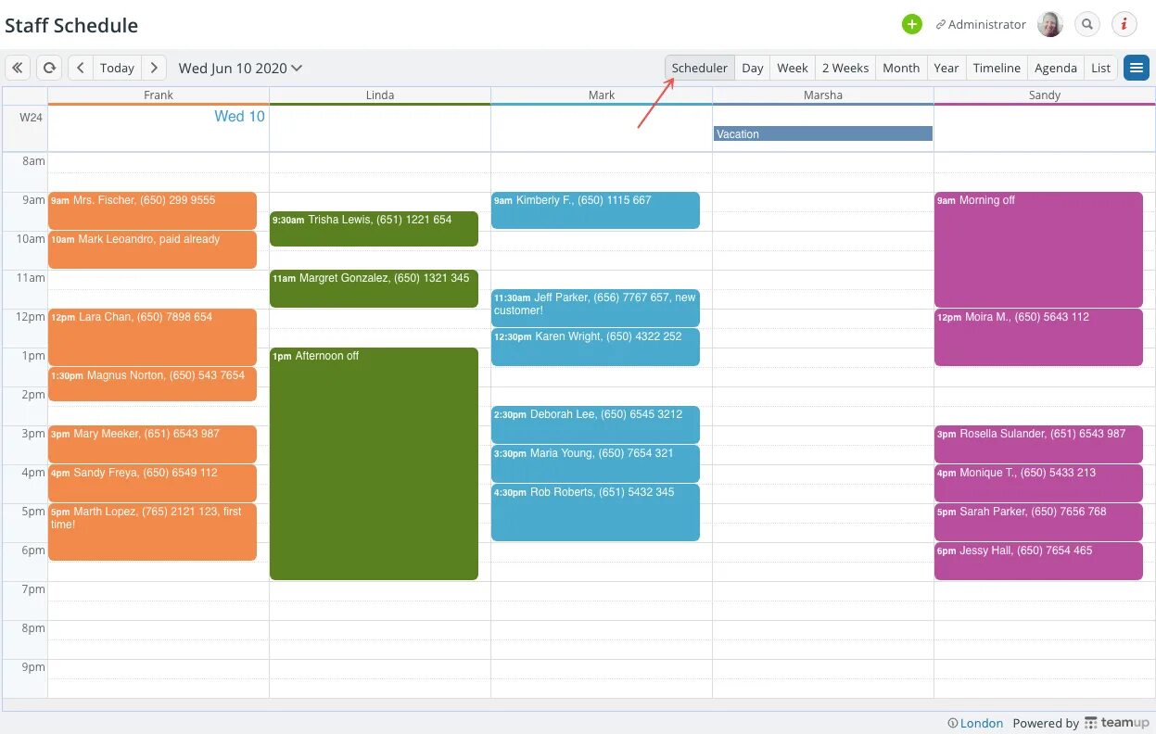Open the blue hamburger menu

coord(1137,68)
